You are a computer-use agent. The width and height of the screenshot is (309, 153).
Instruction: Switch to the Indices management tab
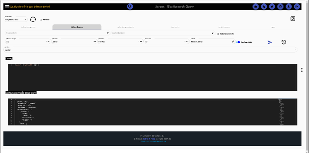[28, 27]
